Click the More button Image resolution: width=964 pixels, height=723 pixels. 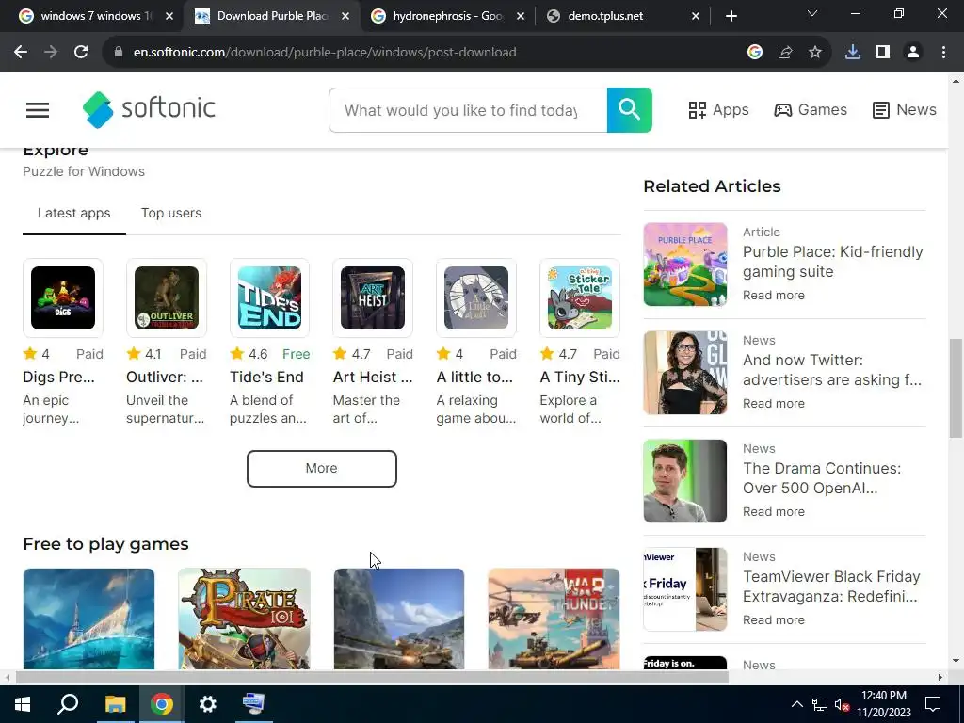pyautogui.click(x=322, y=469)
